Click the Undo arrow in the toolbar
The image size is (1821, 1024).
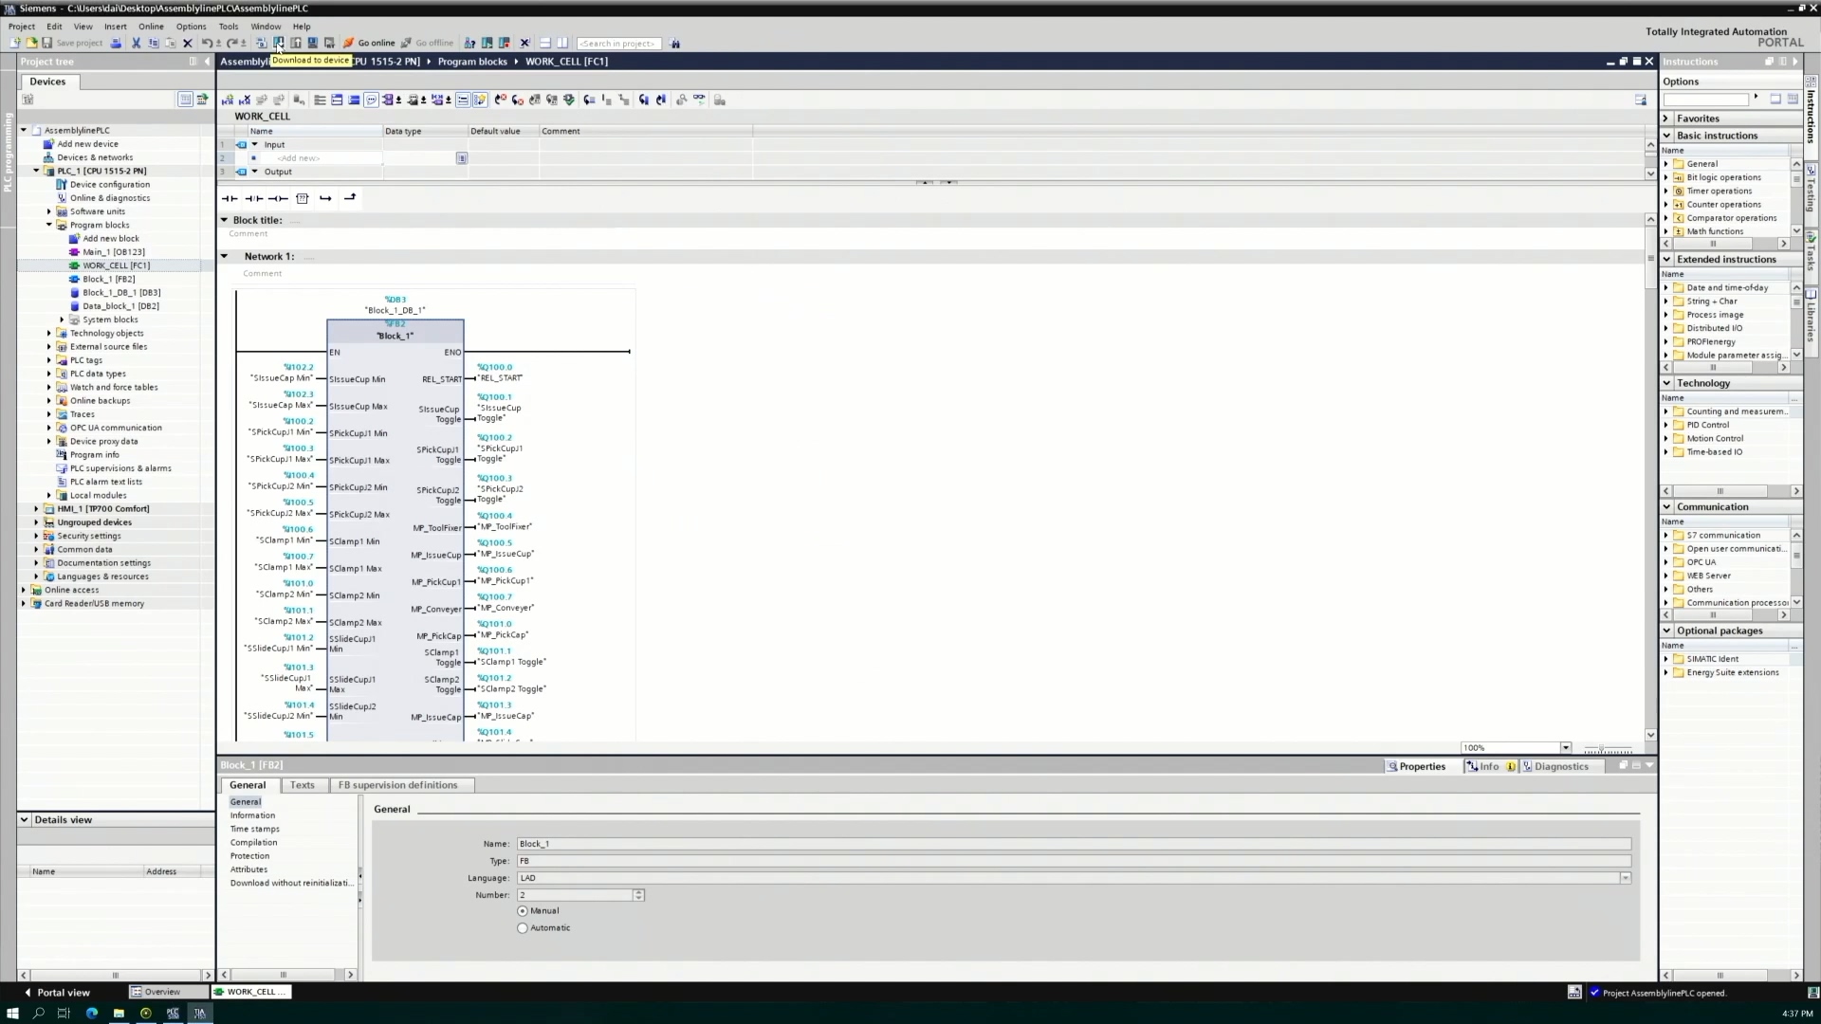(x=206, y=43)
